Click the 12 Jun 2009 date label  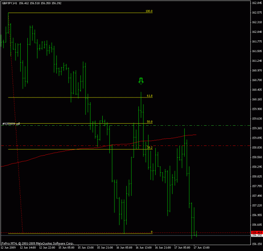coord(8,248)
